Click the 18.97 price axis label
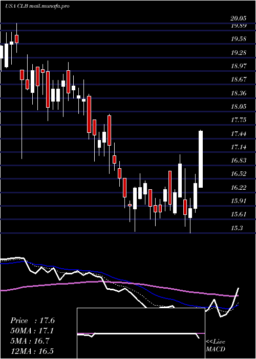The width and height of the screenshot is (256, 359). (x=239, y=66)
